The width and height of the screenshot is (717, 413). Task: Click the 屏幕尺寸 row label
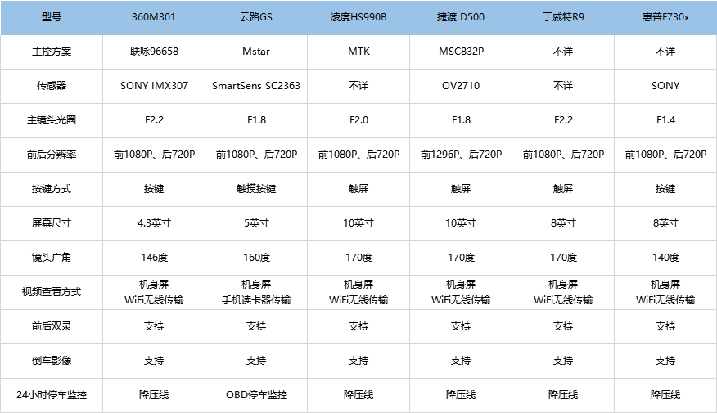pyautogui.click(x=52, y=223)
